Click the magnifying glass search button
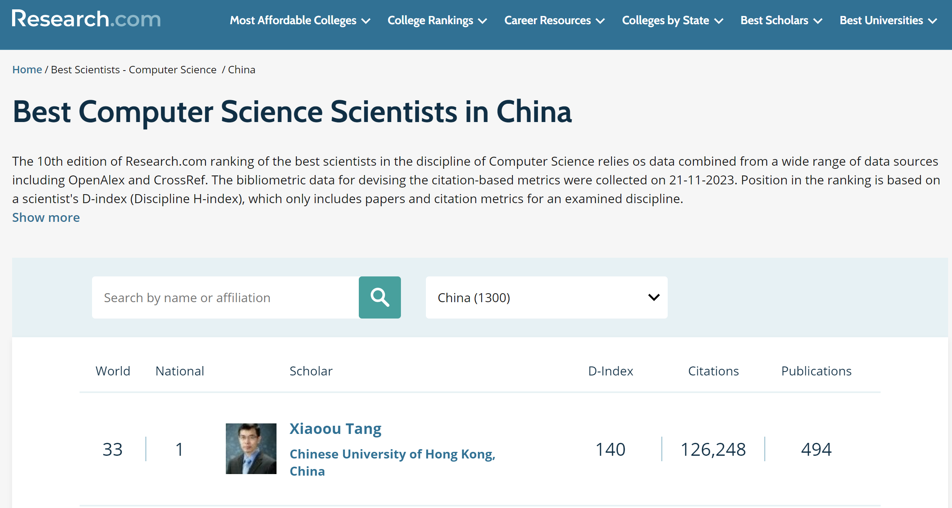952x508 pixels. [x=379, y=297]
